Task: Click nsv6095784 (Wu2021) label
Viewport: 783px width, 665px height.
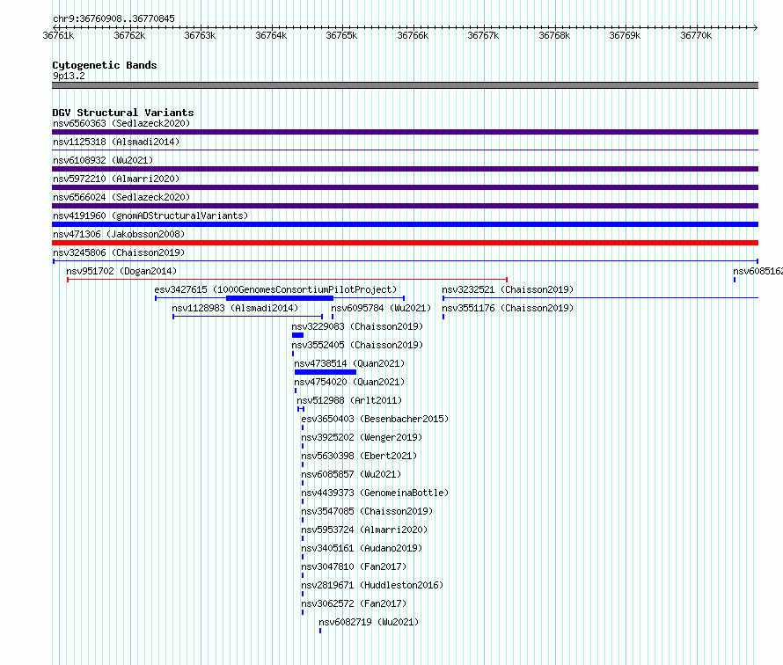Action: click(x=381, y=308)
